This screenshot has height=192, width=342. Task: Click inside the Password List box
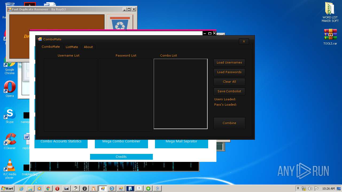125,95
